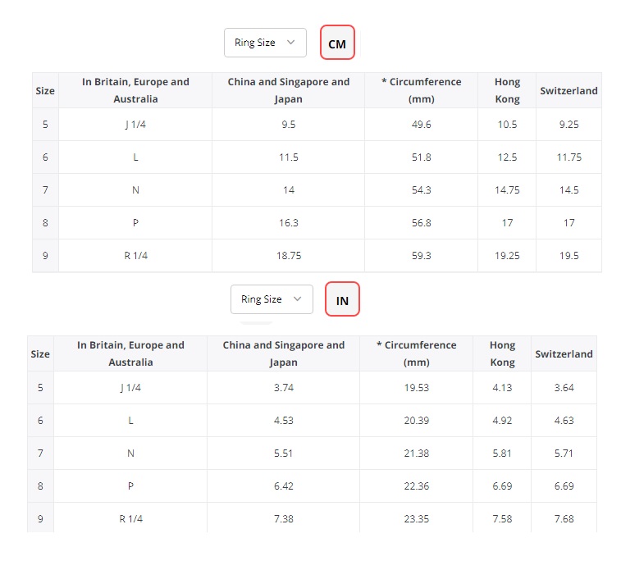Select the 49.6 circumference cell
Screen dimensions: 621x579
pos(421,125)
